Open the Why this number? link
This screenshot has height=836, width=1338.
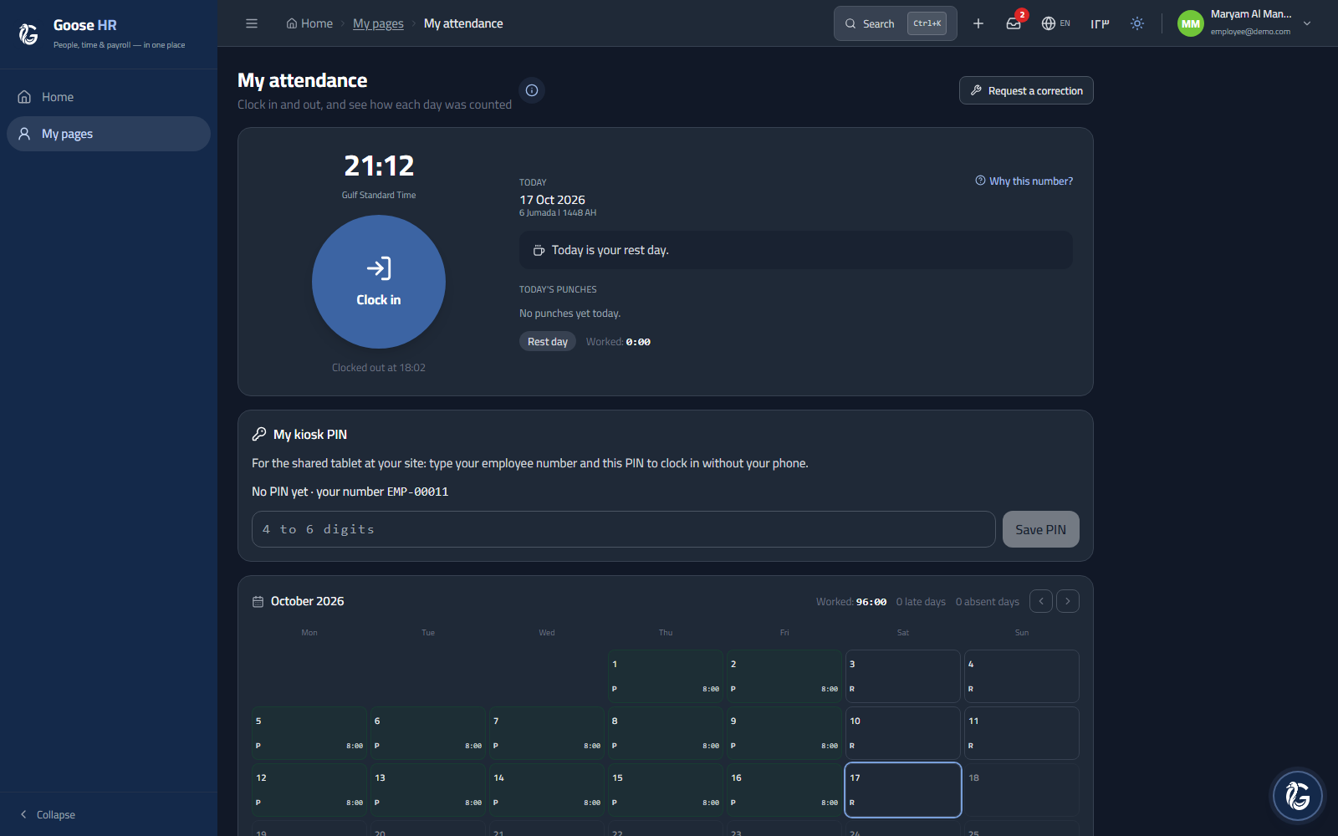click(x=1024, y=181)
